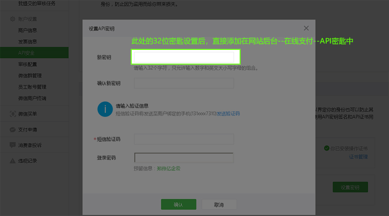Screen dimensions: 389x216
Task: Focus the 确认新密钥 input field
Action: pyautogui.click(x=184, y=83)
